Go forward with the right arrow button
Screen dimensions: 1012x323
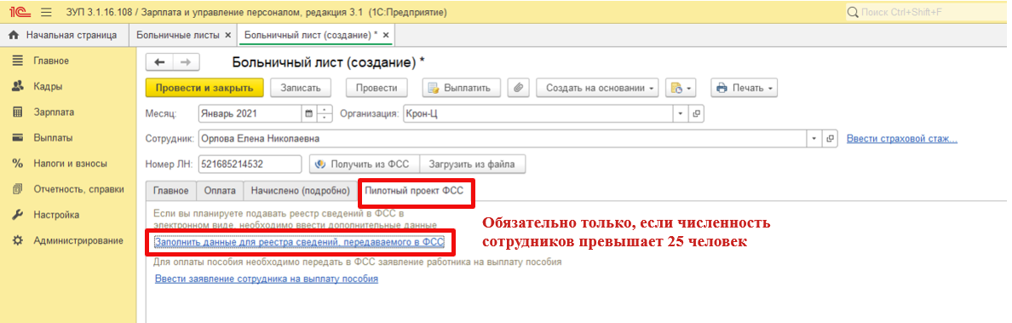point(187,62)
